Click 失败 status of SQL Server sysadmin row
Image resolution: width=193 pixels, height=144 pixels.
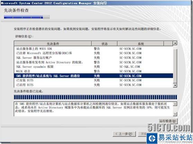tap(97, 67)
